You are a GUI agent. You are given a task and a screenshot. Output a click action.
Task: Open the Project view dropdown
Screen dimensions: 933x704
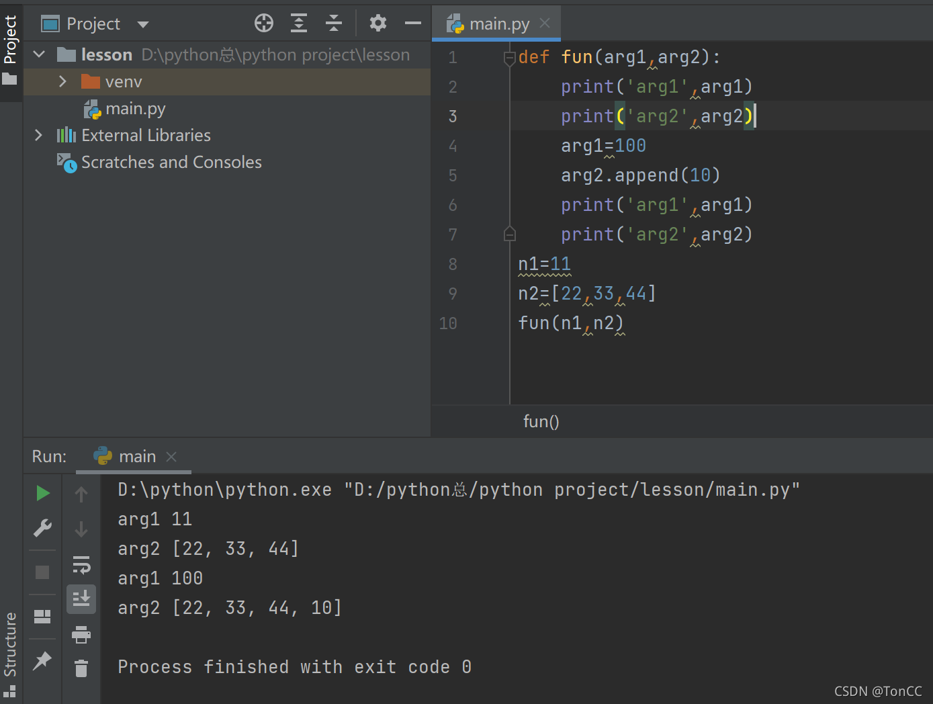(x=142, y=25)
